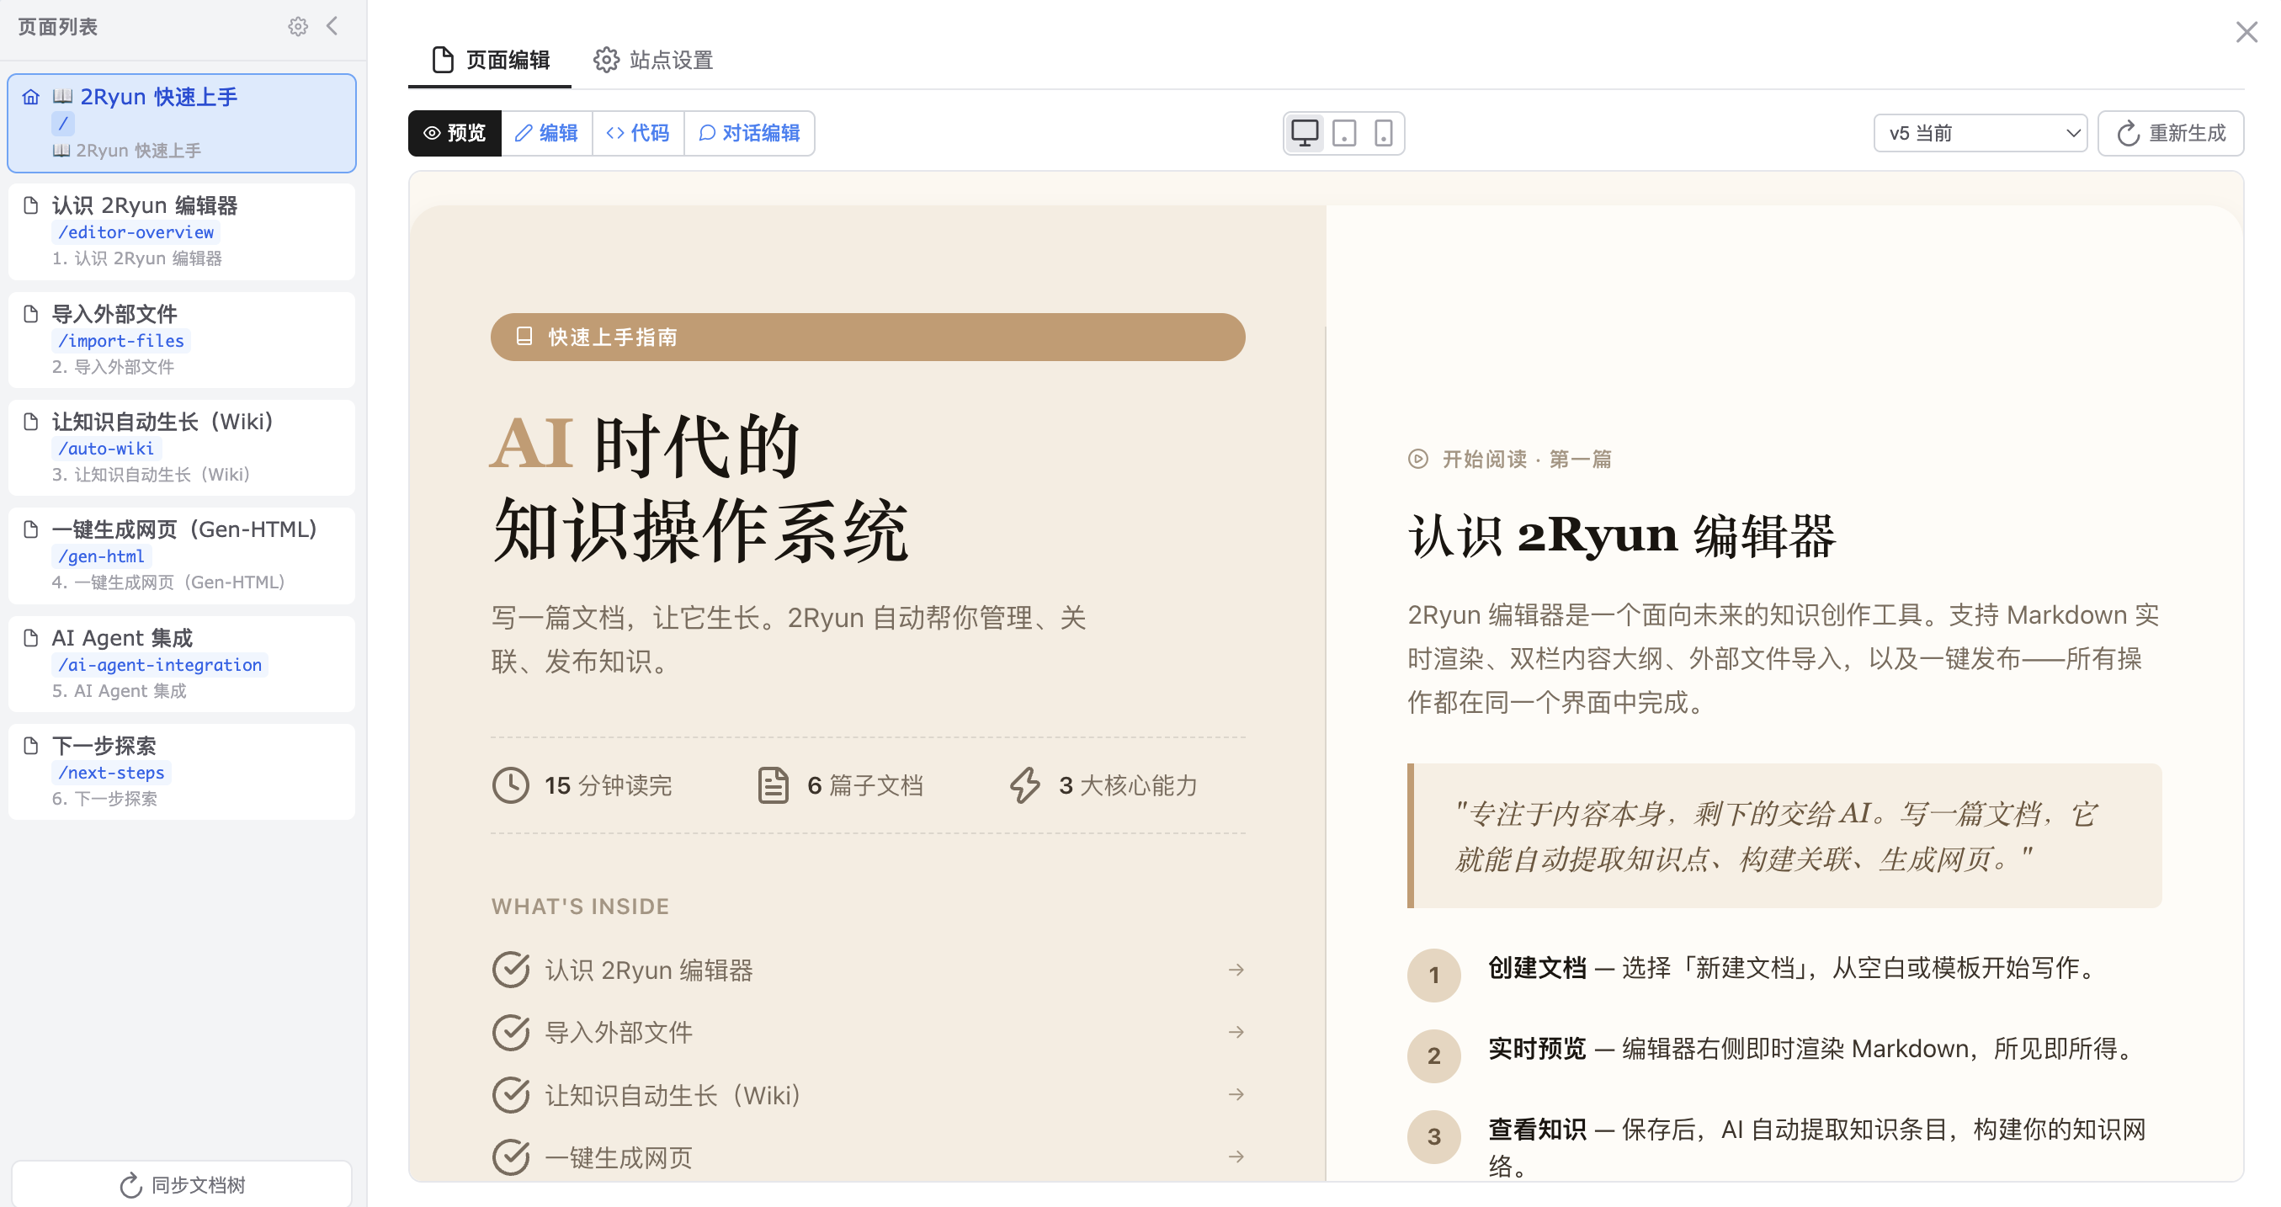Click the /auto-wiki path tag
The image size is (2281, 1207).
(x=106, y=449)
